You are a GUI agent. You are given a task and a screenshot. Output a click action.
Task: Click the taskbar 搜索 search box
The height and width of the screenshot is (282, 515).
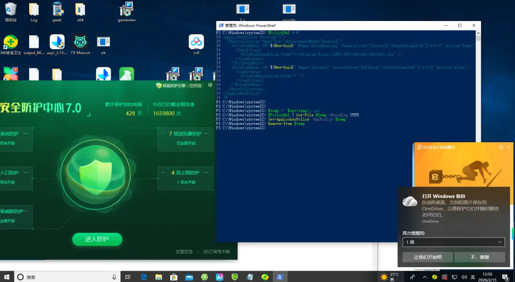coord(67,277)
